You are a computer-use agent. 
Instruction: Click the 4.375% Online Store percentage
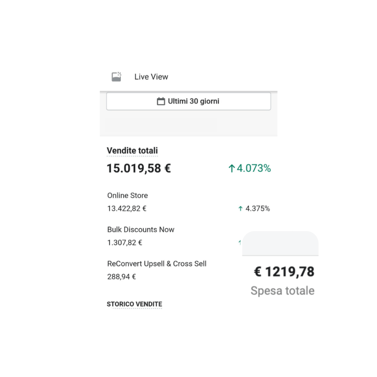coord(258,209)
